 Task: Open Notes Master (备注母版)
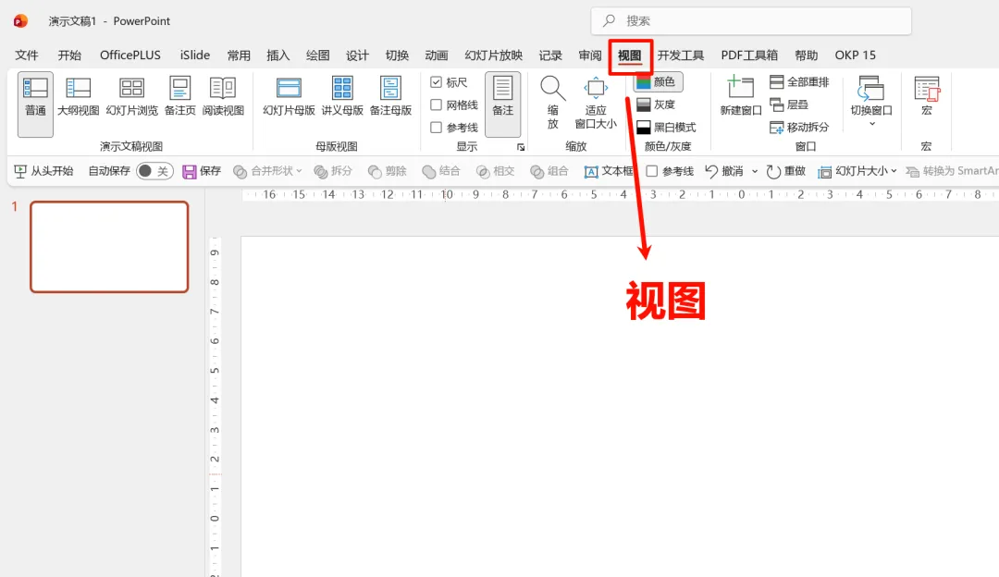390,97
